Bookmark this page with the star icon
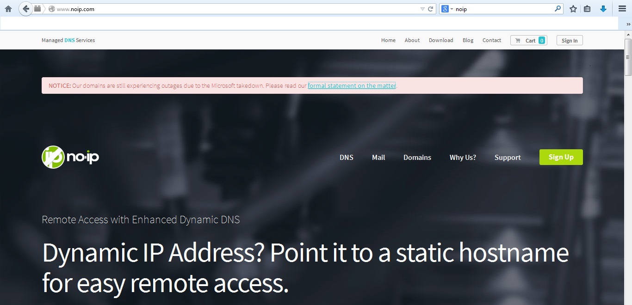The width and height of the screenshot is (632, 305). point(573,9)
